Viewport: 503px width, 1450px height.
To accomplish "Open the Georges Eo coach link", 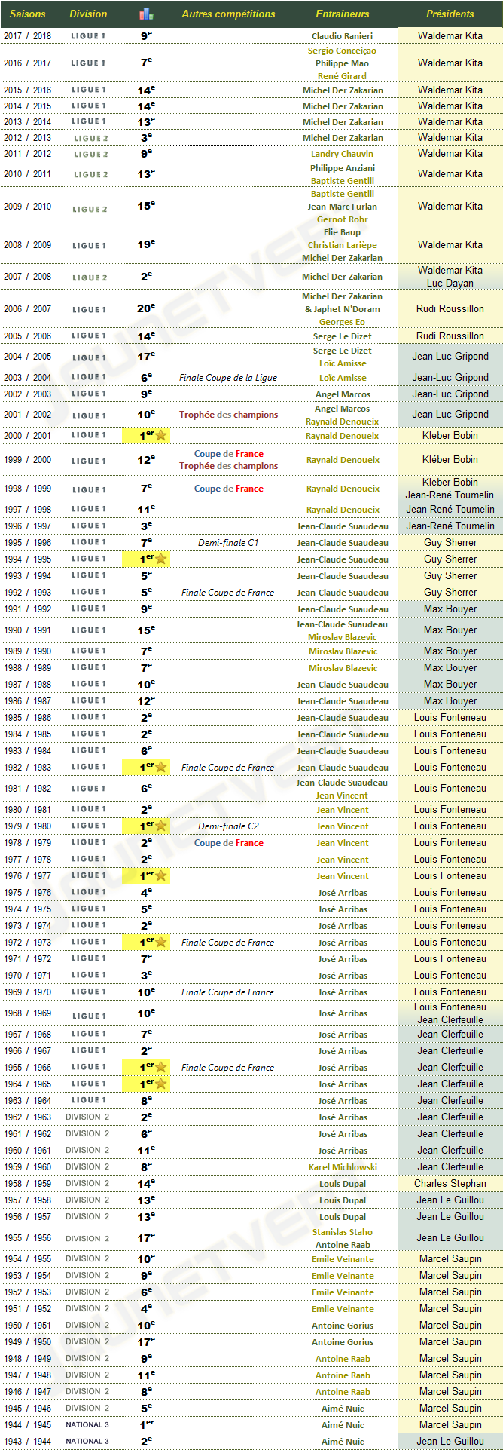I will [x=343, y=322].
